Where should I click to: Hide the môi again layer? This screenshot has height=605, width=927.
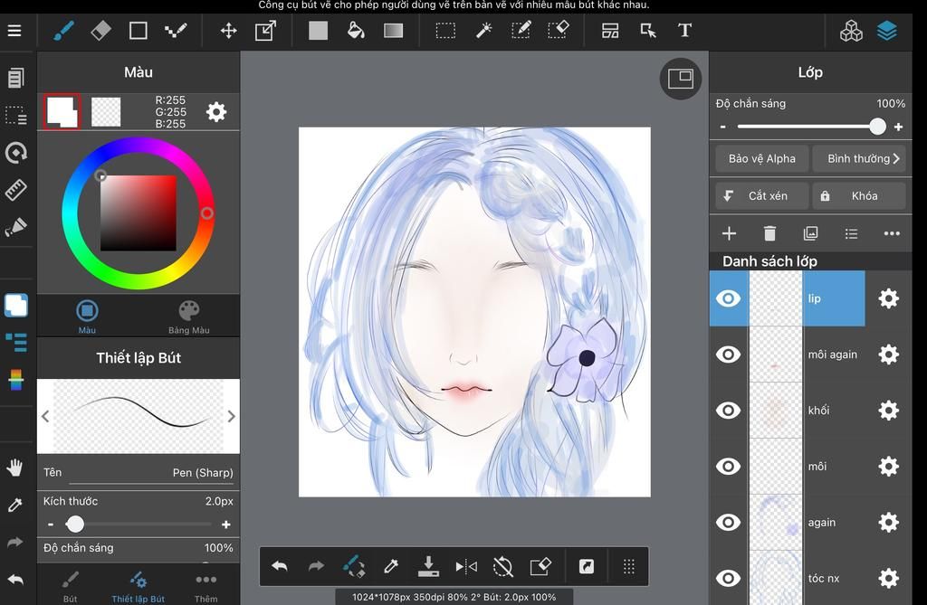(729, 354)
